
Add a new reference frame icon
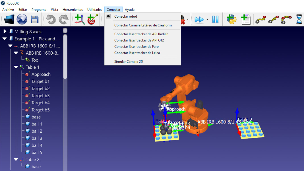coord(80,19)
